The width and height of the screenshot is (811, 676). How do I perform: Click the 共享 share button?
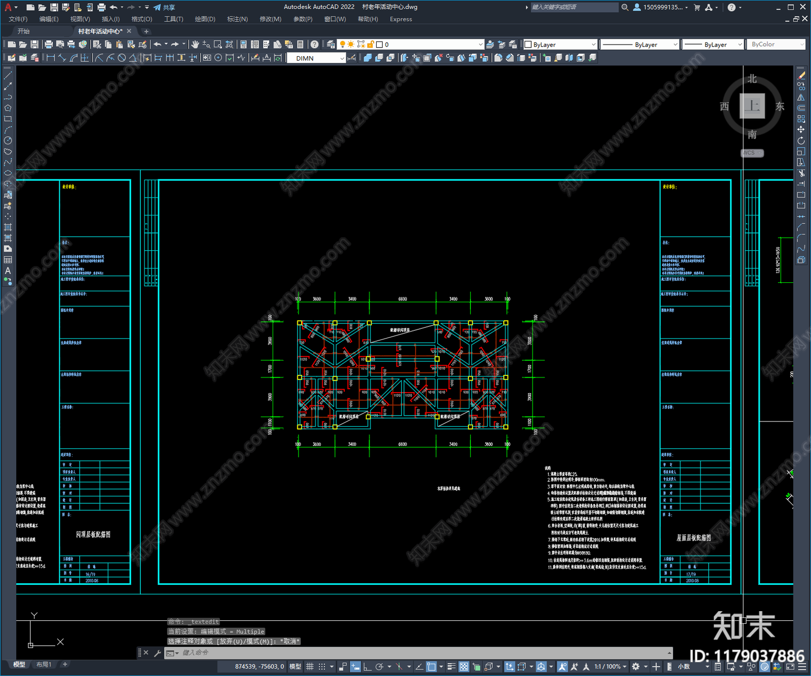[x=164, y=7]
